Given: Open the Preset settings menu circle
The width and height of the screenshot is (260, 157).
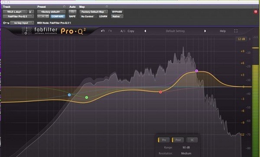Looking at the screenshot, I should point(64,7).
